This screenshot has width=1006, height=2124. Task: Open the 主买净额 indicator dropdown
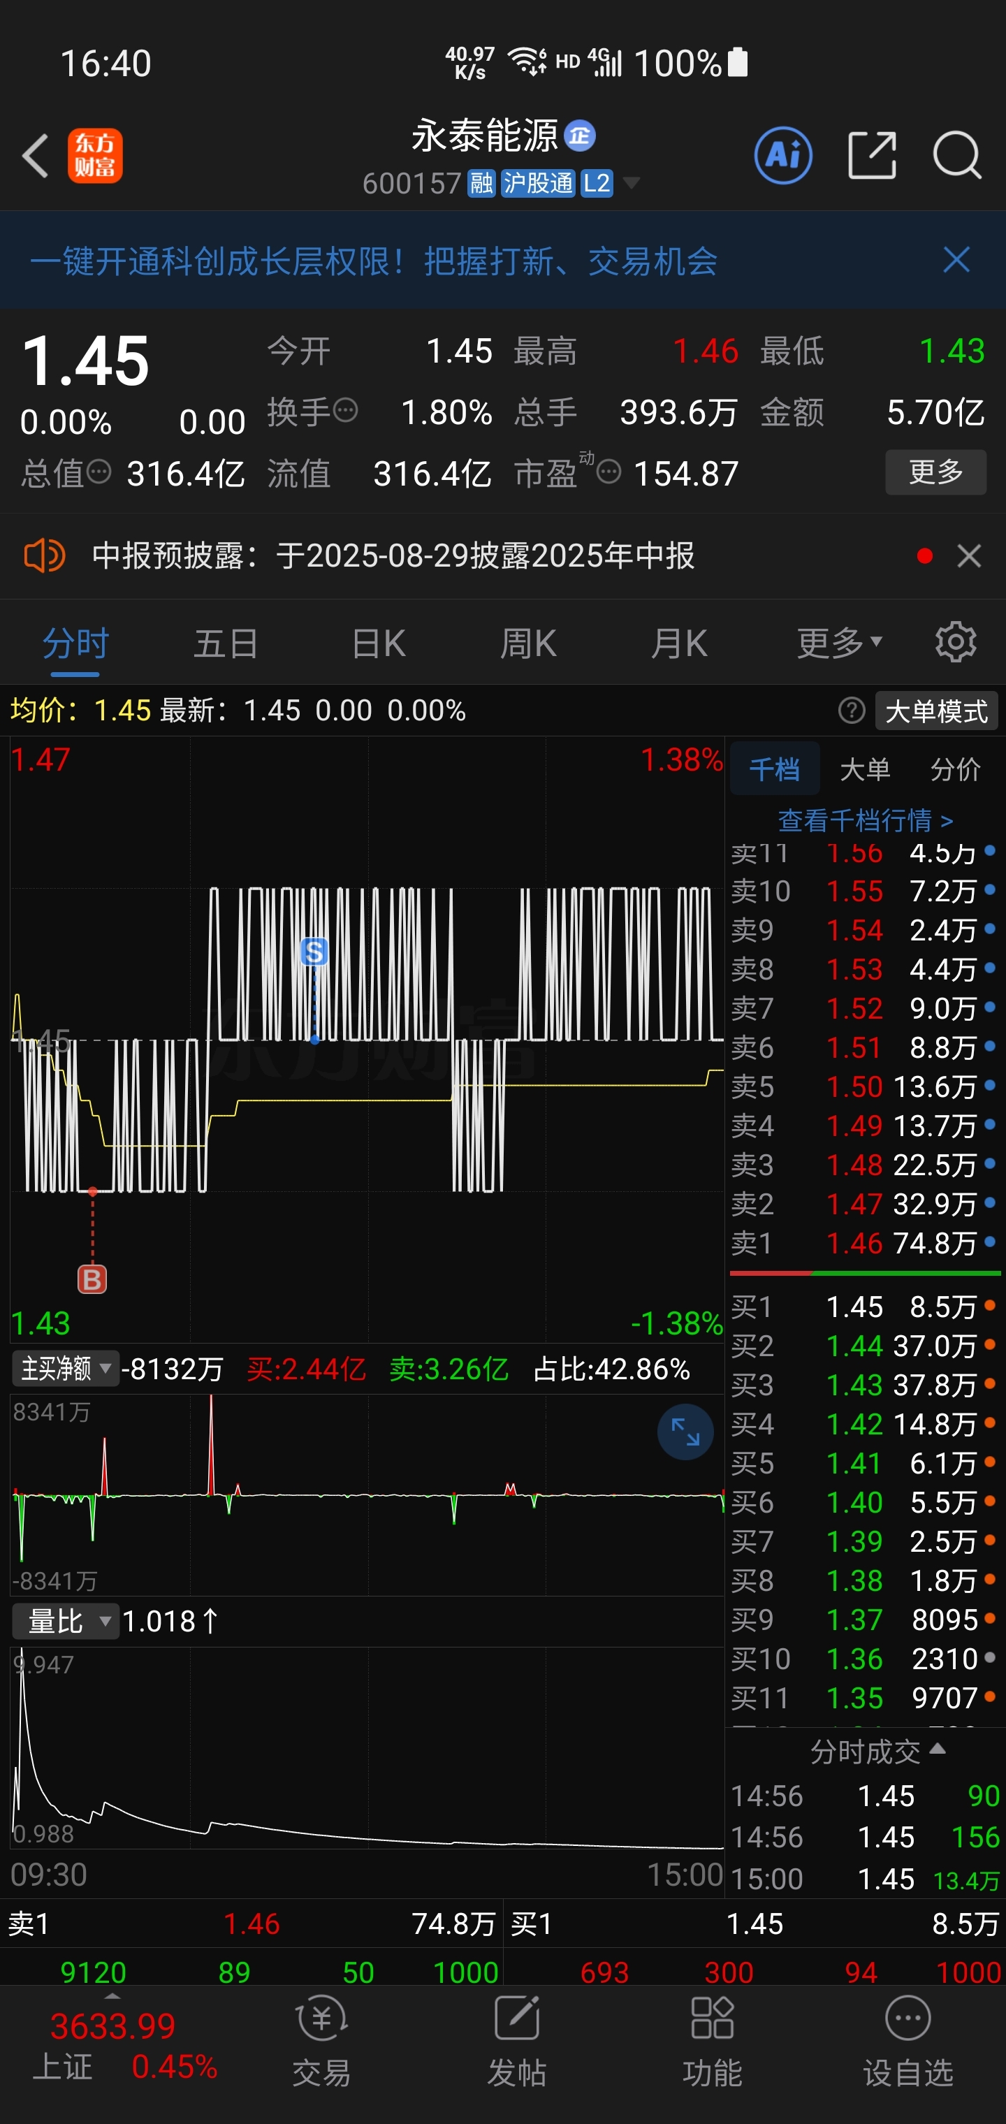(65, 1369)
